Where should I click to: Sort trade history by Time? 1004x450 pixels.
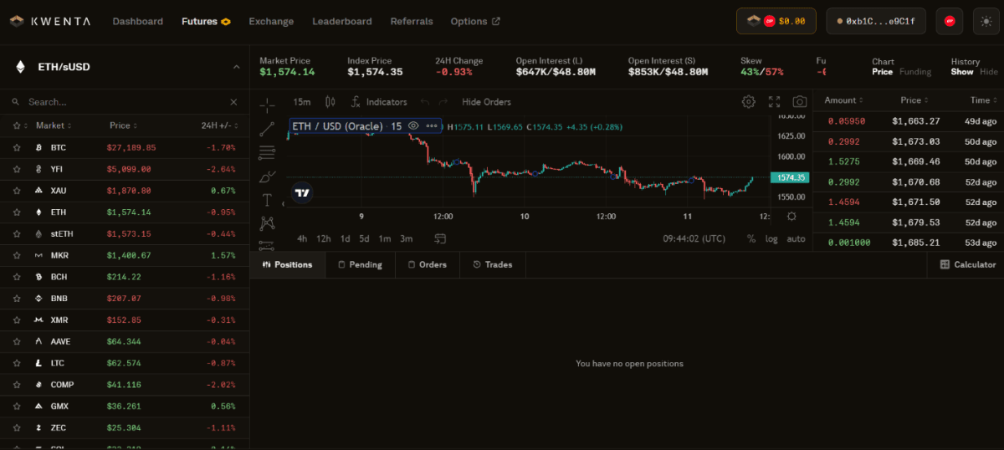[x=983, y=100]
